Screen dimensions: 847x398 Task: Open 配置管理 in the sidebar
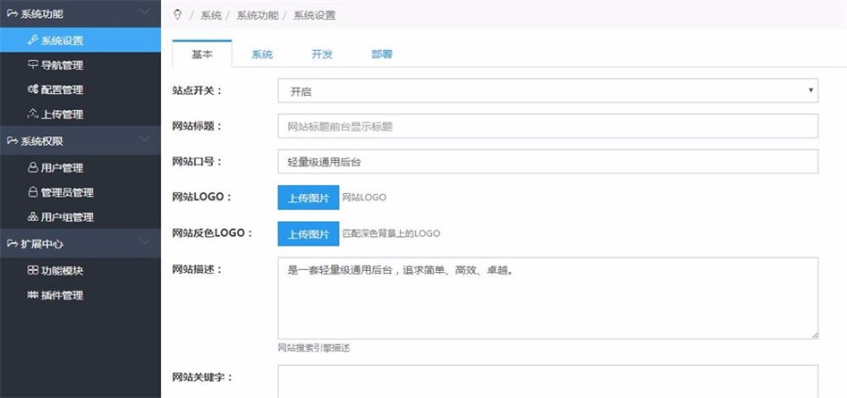click(80, 89)
